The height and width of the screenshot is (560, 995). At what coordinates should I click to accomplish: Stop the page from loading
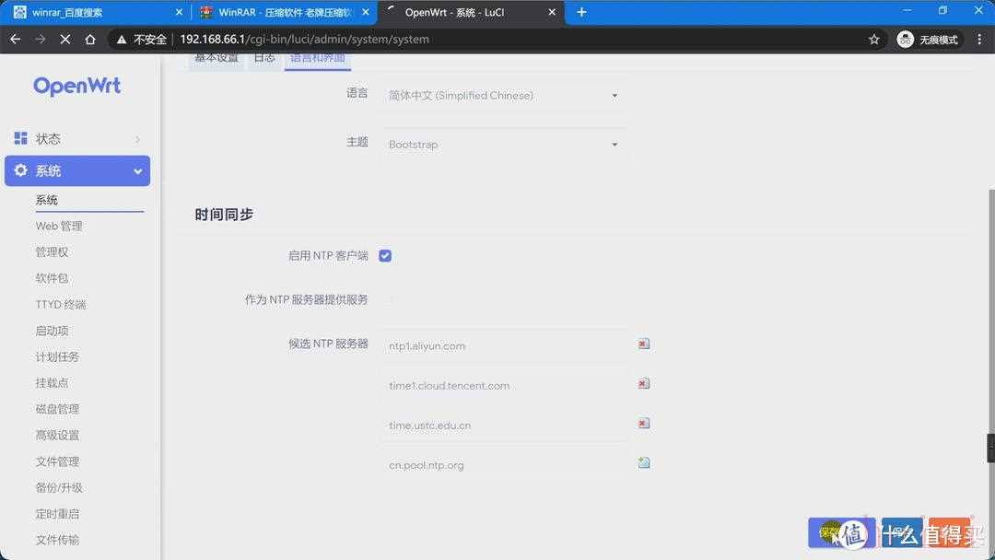[x=65, y=40]
